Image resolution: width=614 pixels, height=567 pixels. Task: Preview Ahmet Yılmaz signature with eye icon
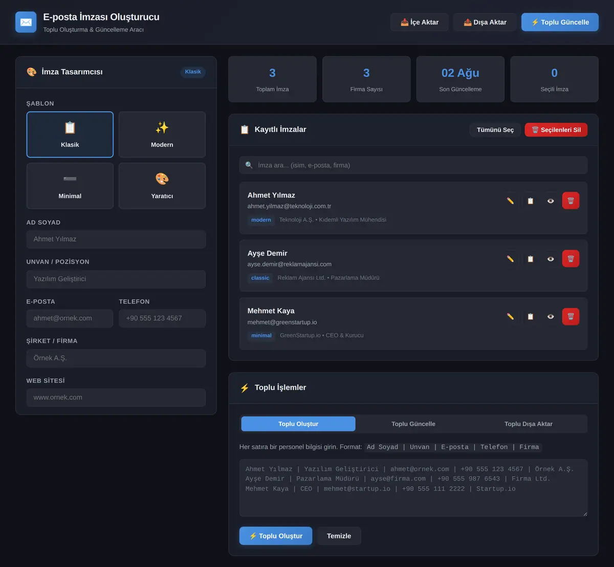(x=551, y=201)
